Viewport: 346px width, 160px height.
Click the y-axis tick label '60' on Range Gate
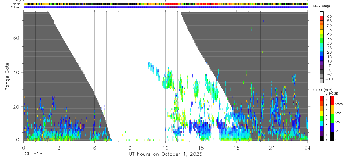click(17, 38)
